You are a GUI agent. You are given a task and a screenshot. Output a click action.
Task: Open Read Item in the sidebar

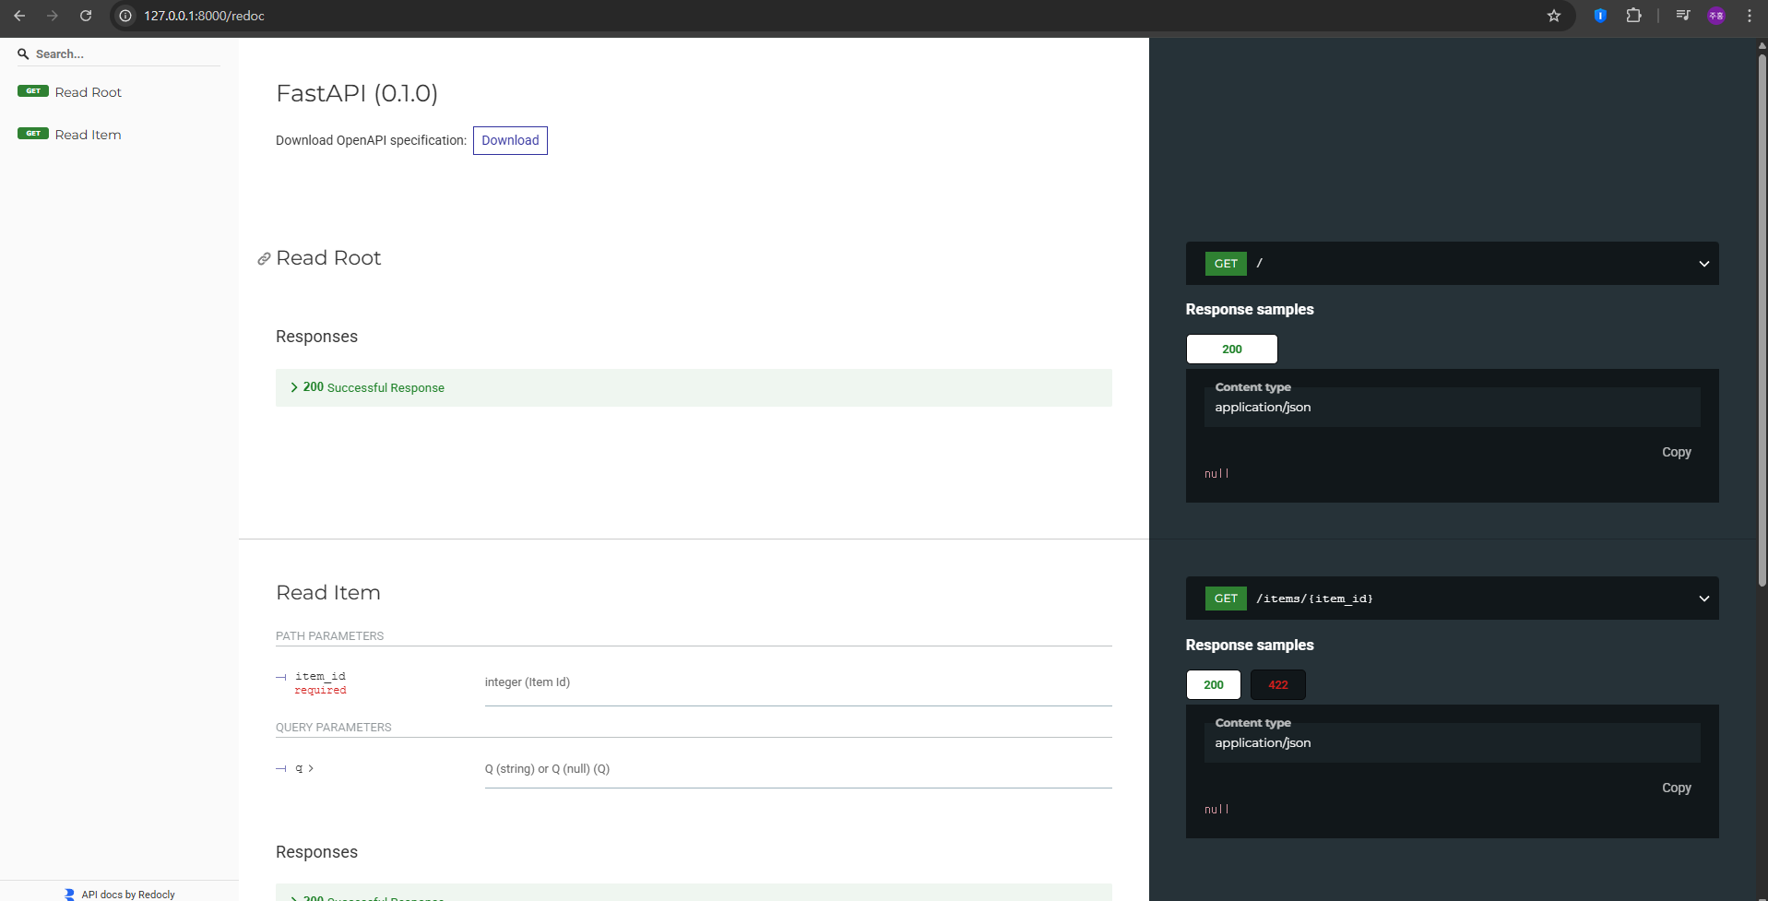[x=88, y=135]
